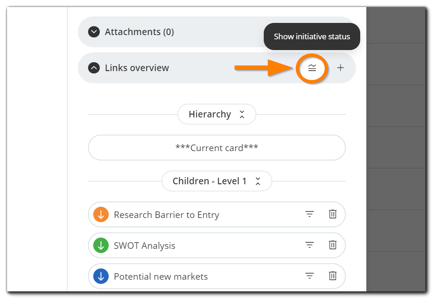
Task: Open filter options for SWOT Analysis
Action: coord(309,245)
